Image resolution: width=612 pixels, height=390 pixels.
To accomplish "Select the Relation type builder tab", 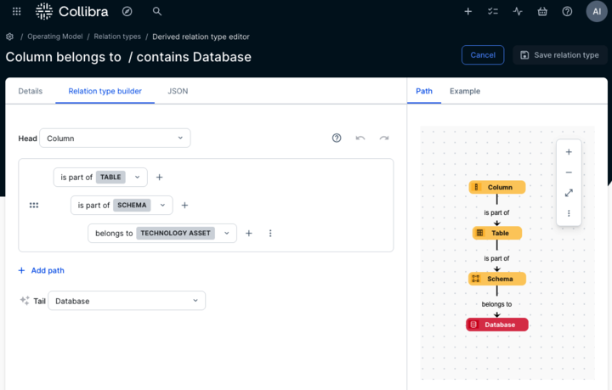I will click(x=105, y=91).
